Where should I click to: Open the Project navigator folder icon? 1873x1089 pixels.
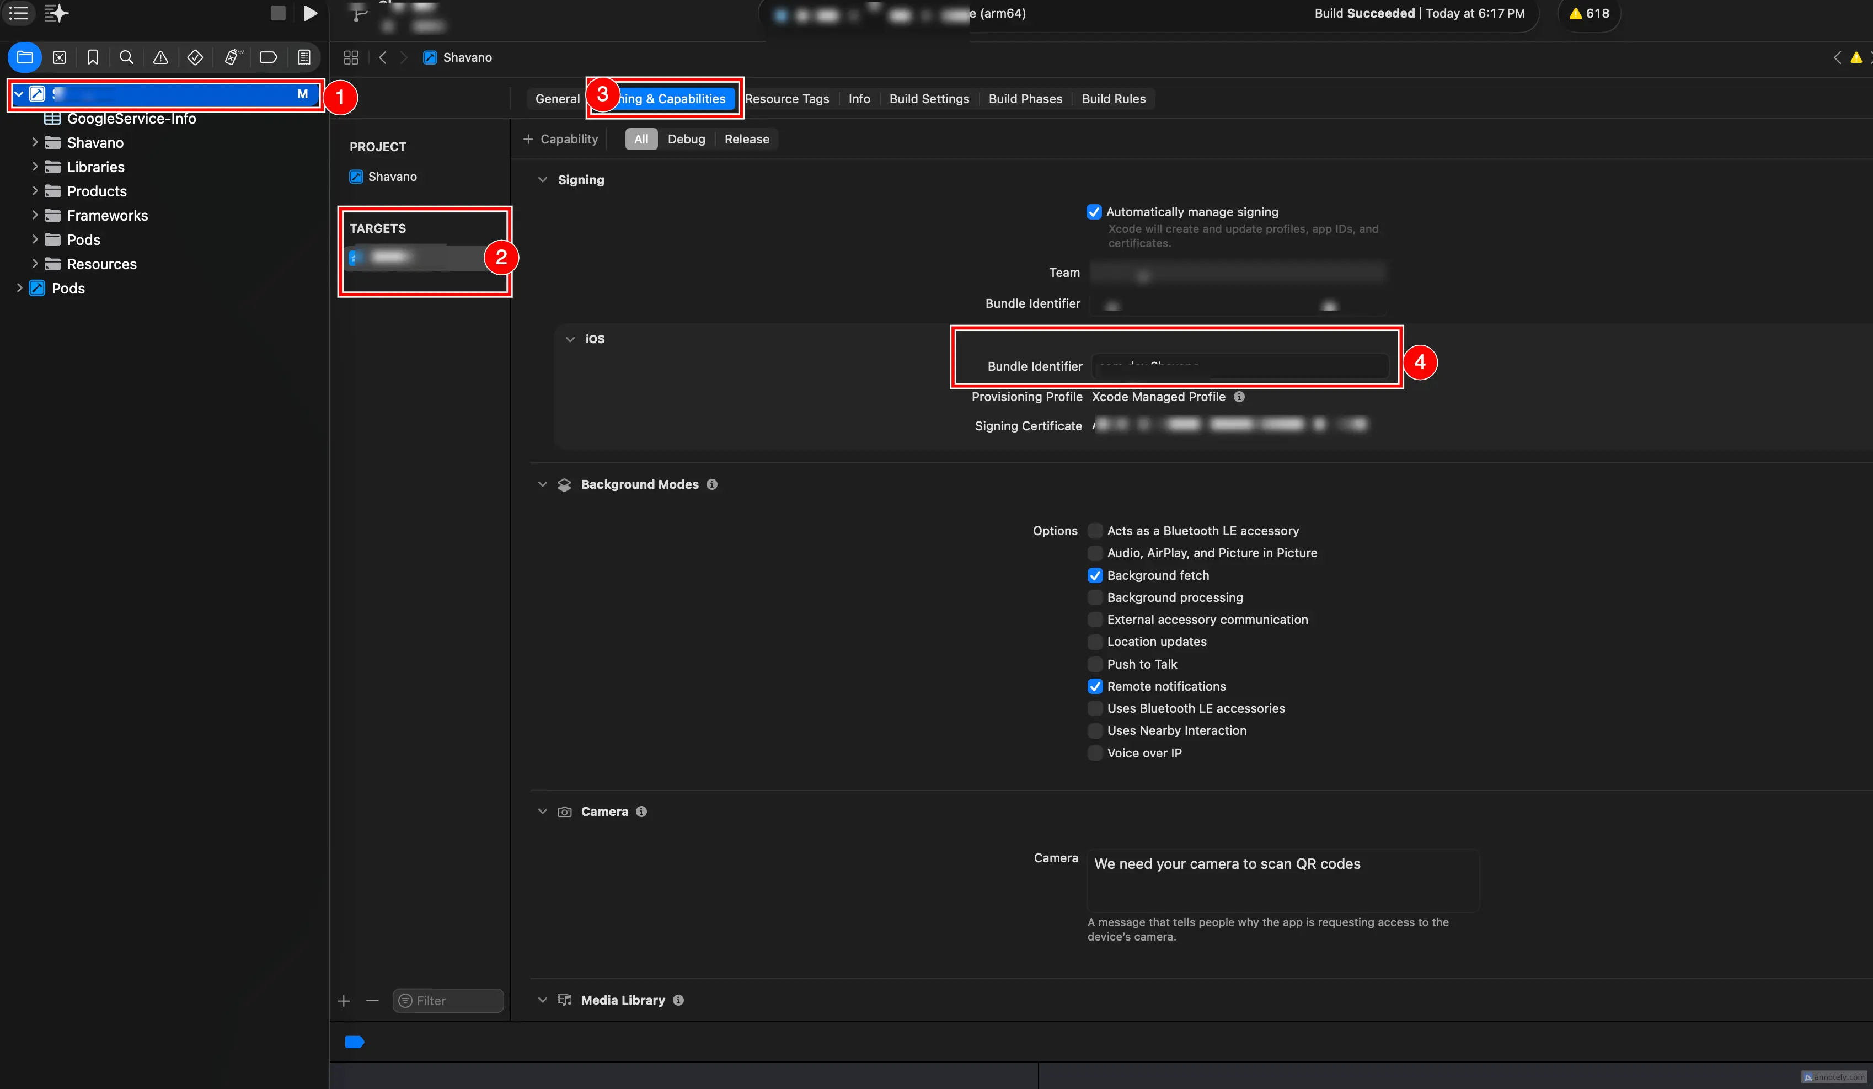[24, 57]
